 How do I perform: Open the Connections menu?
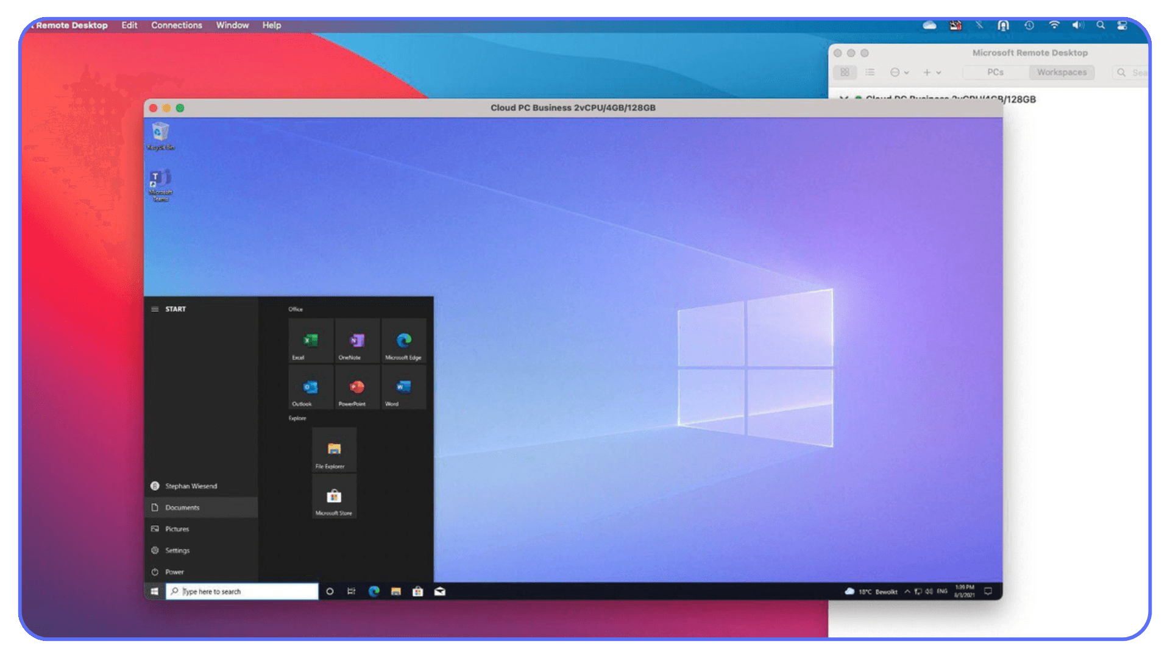click(177, 26)
